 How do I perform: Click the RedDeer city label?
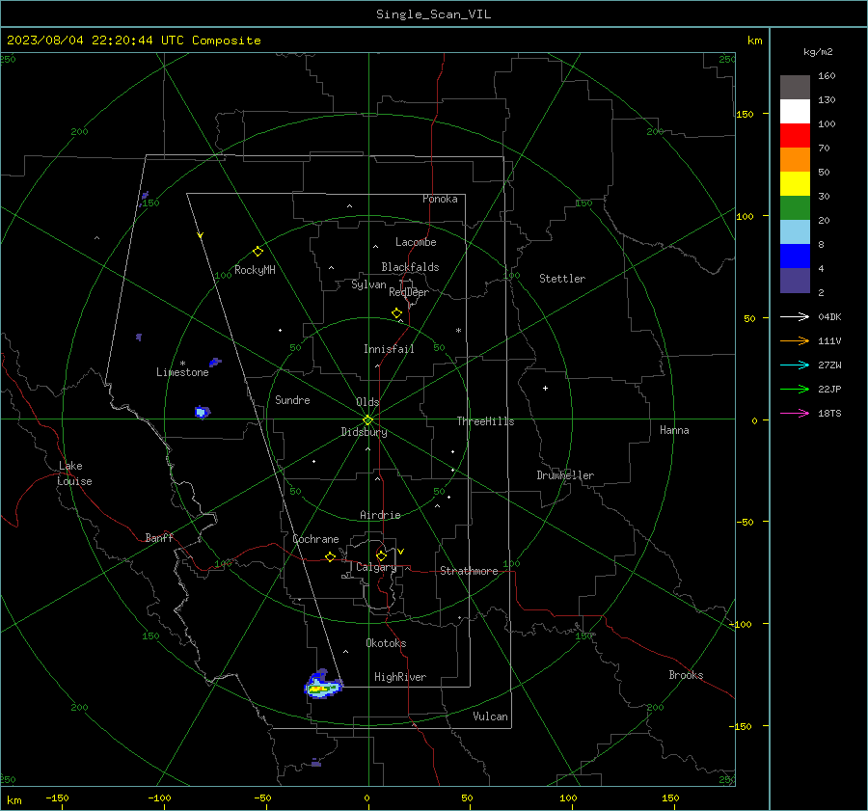click(409, 292)
